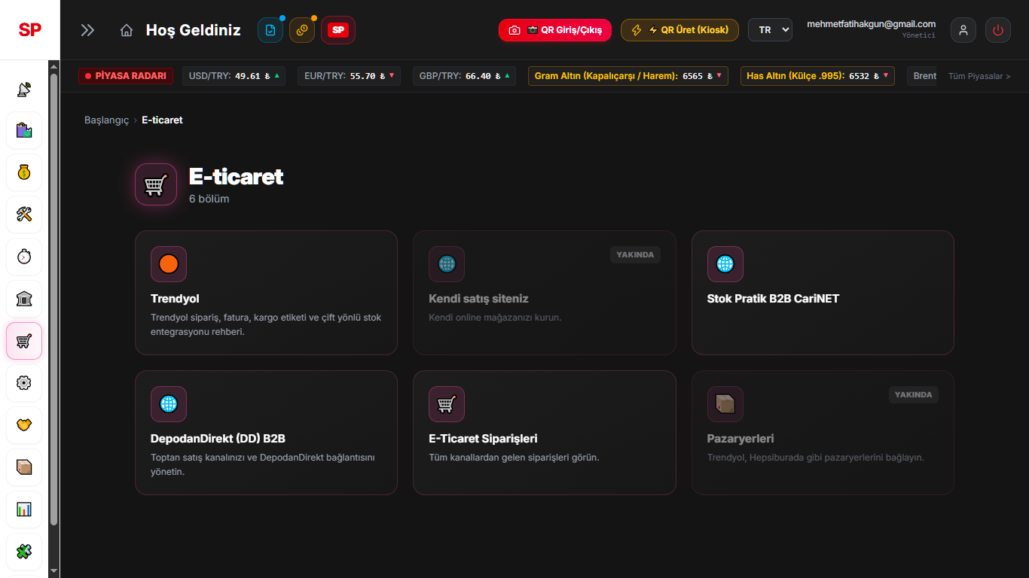Open the shopping bags sidebar icon
Viewport: 1029px width, 578px height.
(x=24, y=130)
